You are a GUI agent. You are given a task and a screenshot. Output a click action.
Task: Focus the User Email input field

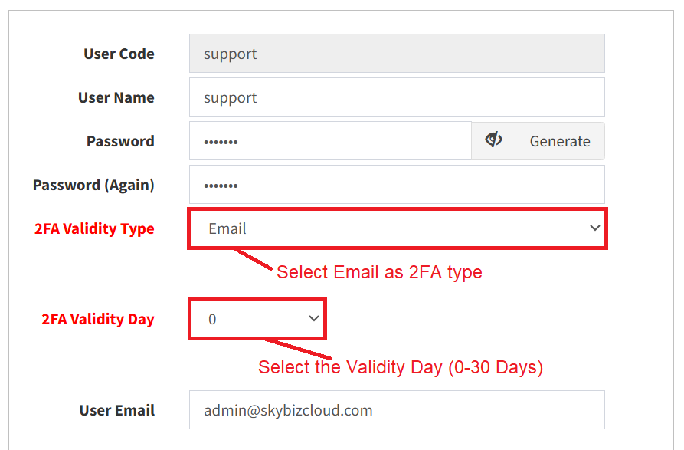click(x=397, y=410)
